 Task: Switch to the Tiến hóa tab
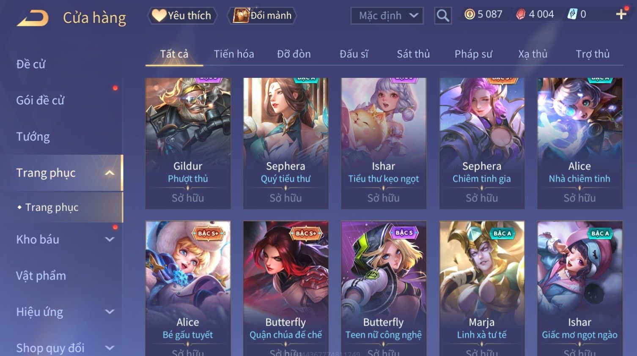coord(234,54)
